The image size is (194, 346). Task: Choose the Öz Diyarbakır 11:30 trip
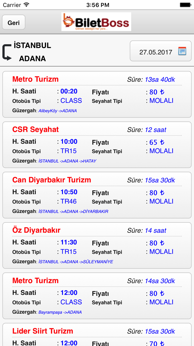(97, 245)
